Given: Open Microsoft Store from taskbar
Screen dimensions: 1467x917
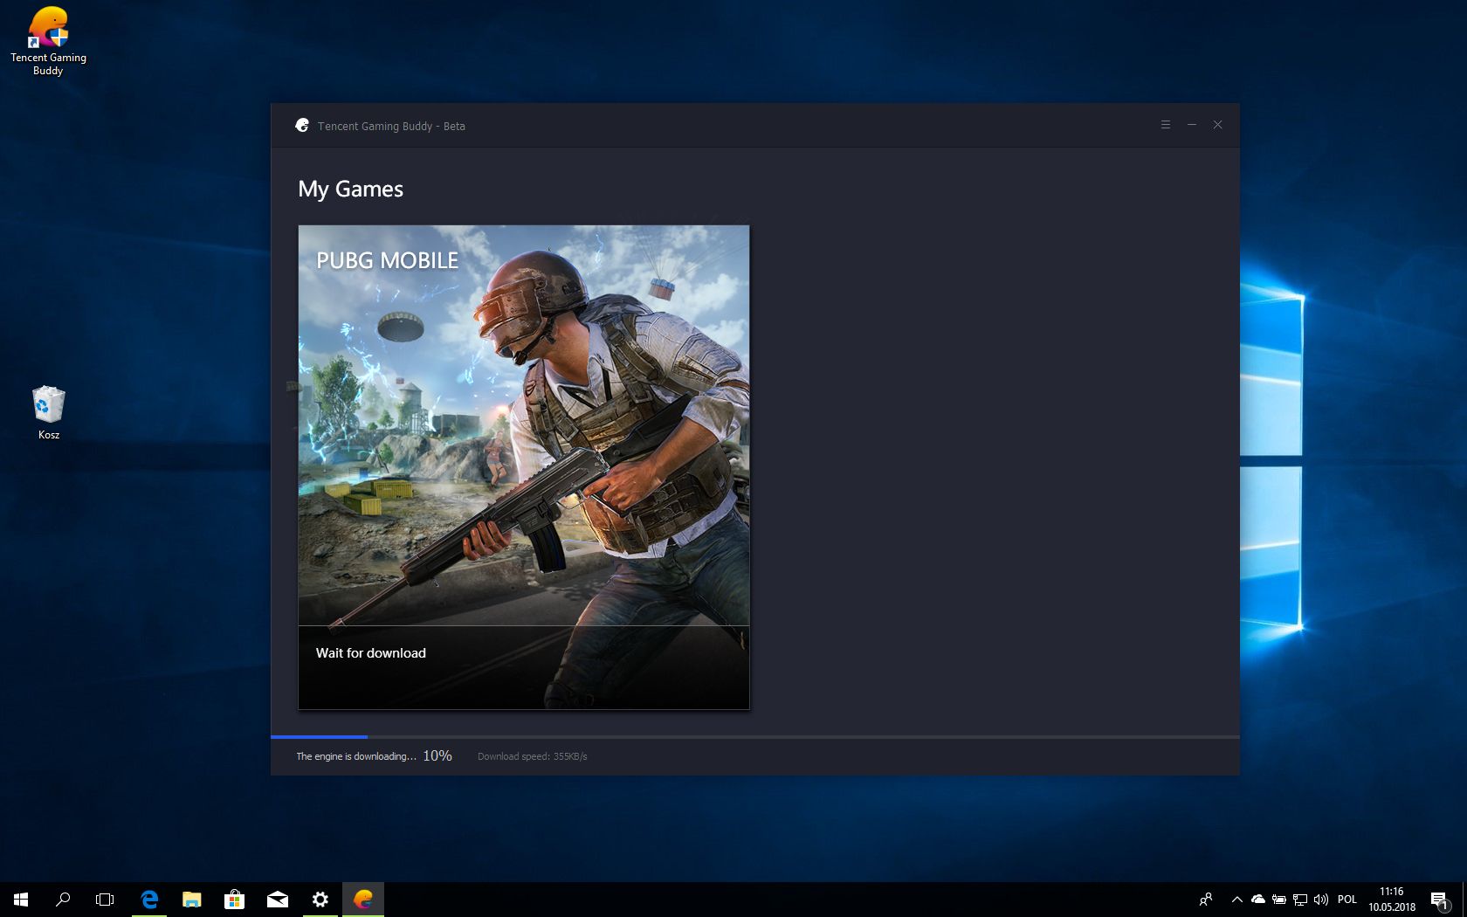Looking at the screenshot, I should (234, 899).
